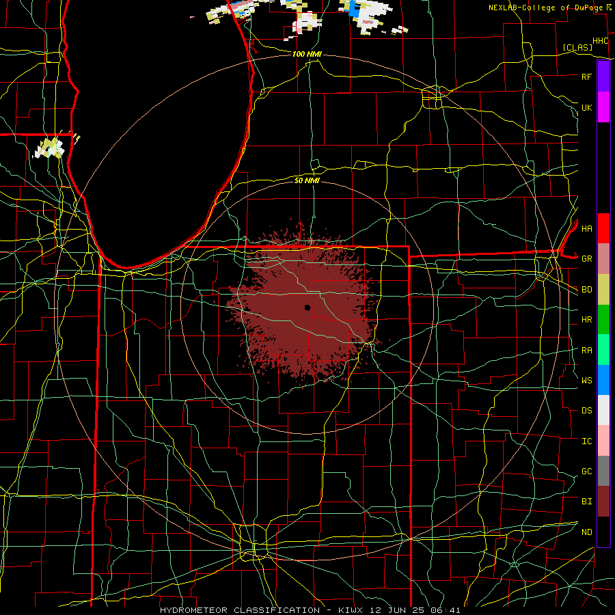Click the HR legend label
The image size is (615, 615).
click(x=586, y=320)
